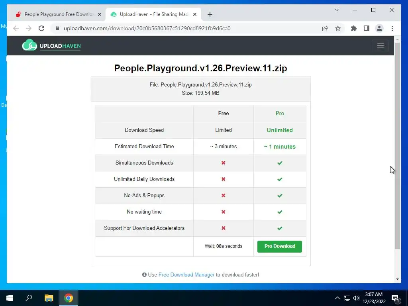
Task: Click the 'File: People.Playground.v1.26.Preview.11.zip' line
Action: 200,84
